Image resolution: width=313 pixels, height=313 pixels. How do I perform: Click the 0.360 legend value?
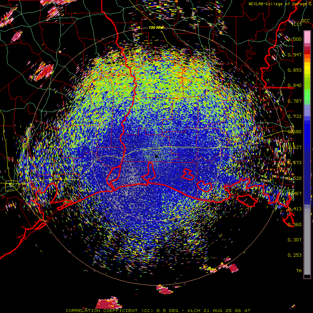pos(295,225)
